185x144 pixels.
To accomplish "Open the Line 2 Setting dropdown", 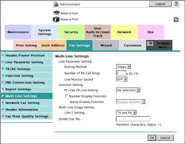I will pos(126,113).
